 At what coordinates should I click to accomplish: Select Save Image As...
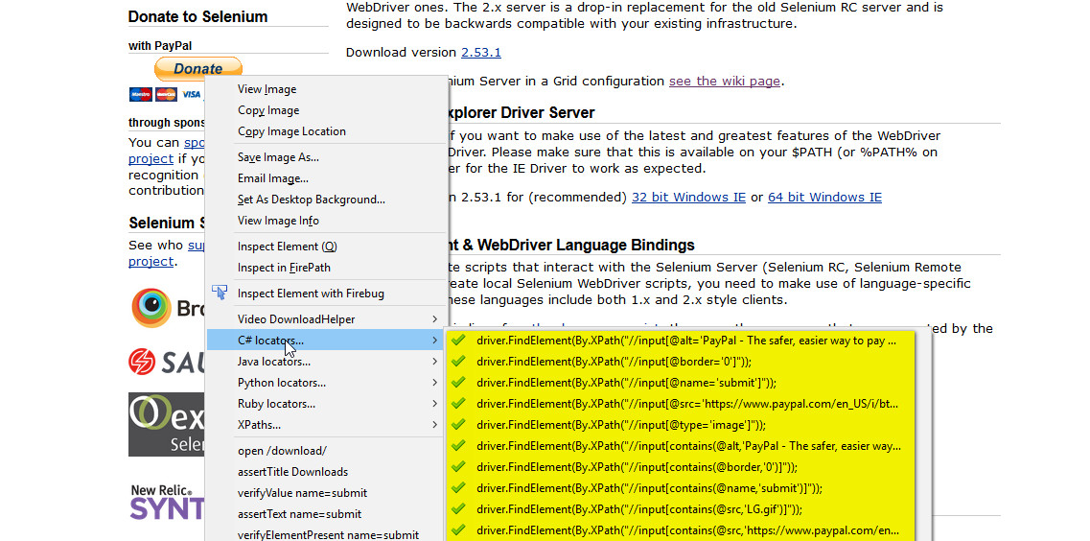[x=278, y=157]
